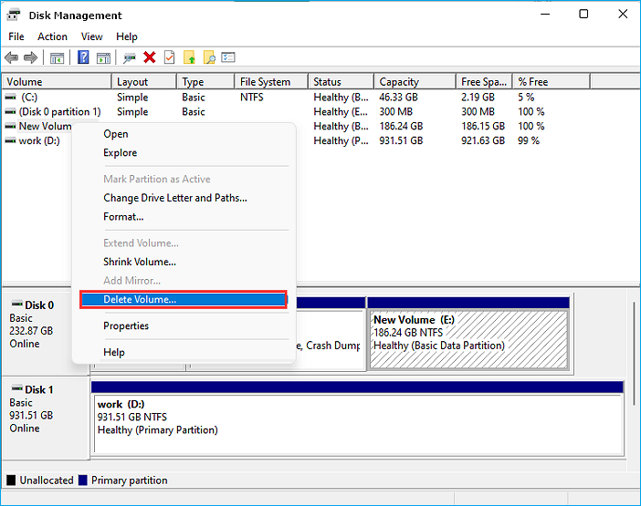Screen dimensions: 641x506
Task: Click the Properties checkmark page toolbar icon
Action: 169,57
